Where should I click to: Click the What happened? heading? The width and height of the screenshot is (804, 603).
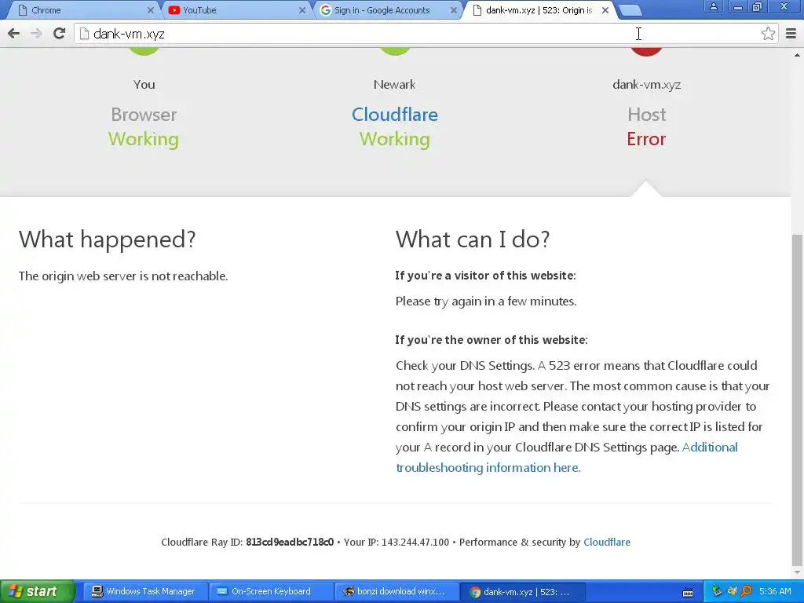(107, 239)
